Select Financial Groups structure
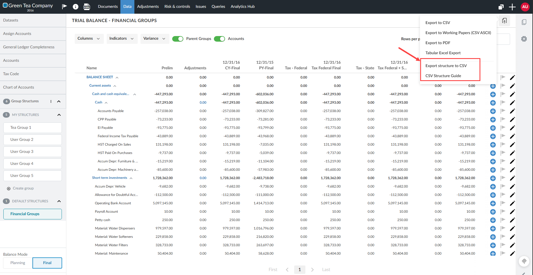 pyautogui.click(x=32, y=214)
